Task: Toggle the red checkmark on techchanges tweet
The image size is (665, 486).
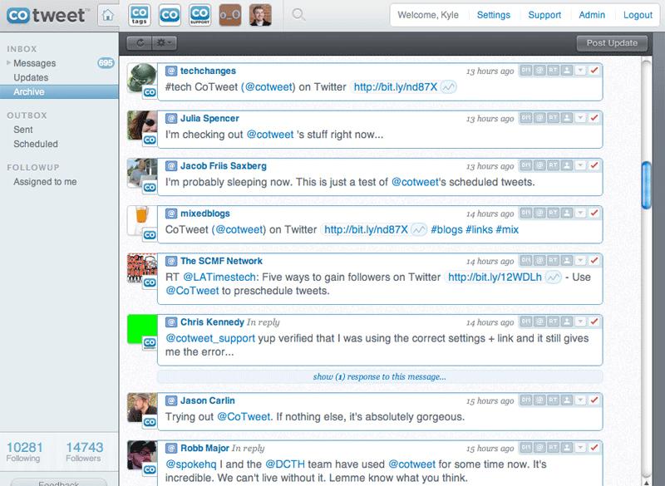Action: 594,71
